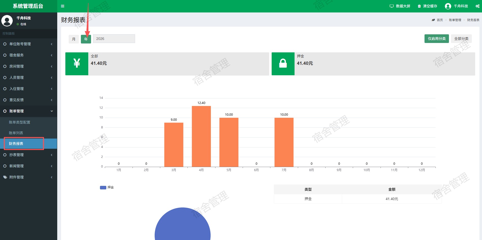Click the circle icon beside 账单管理

tap(5, 111)
